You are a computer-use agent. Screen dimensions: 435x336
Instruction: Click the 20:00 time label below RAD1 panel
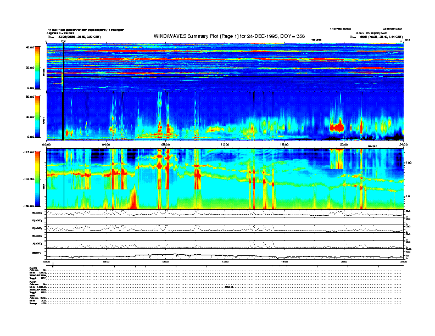pyautogui.click(x=344, y=144)
